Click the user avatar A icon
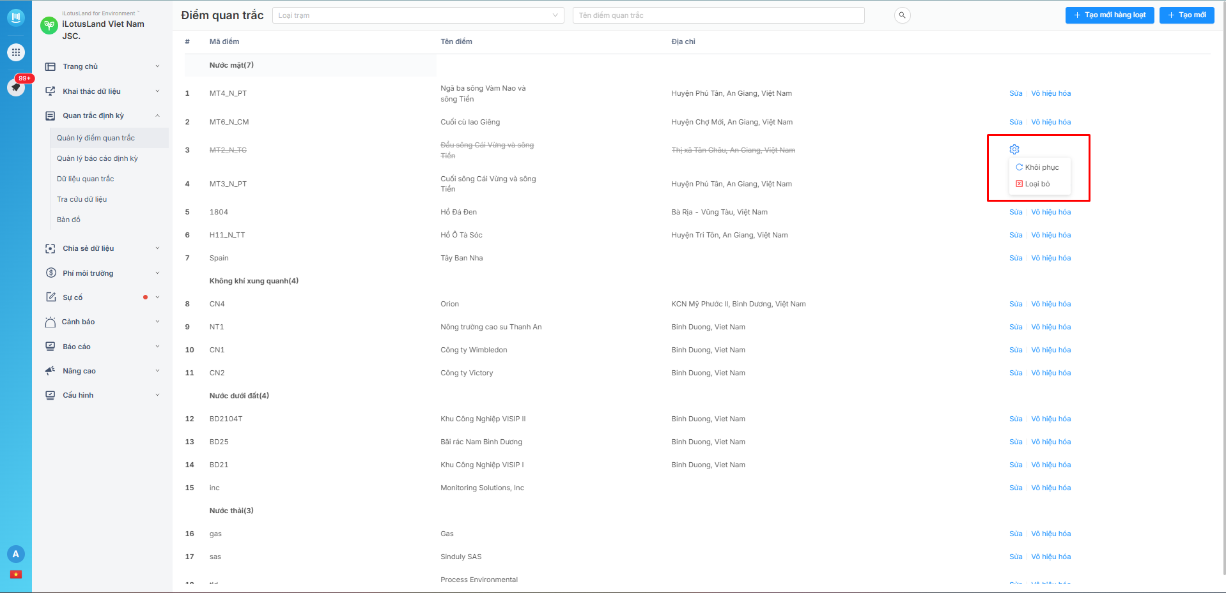Screen dimensions: 1226x593 [16, 554]
